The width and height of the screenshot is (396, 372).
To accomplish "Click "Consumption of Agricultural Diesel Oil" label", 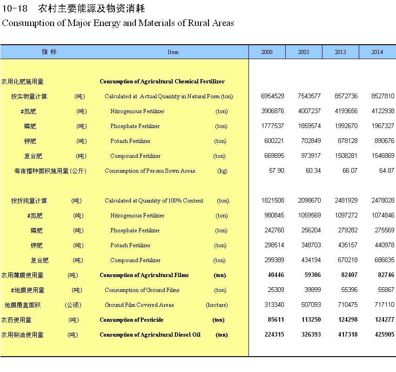I will (x=150, y=335).
